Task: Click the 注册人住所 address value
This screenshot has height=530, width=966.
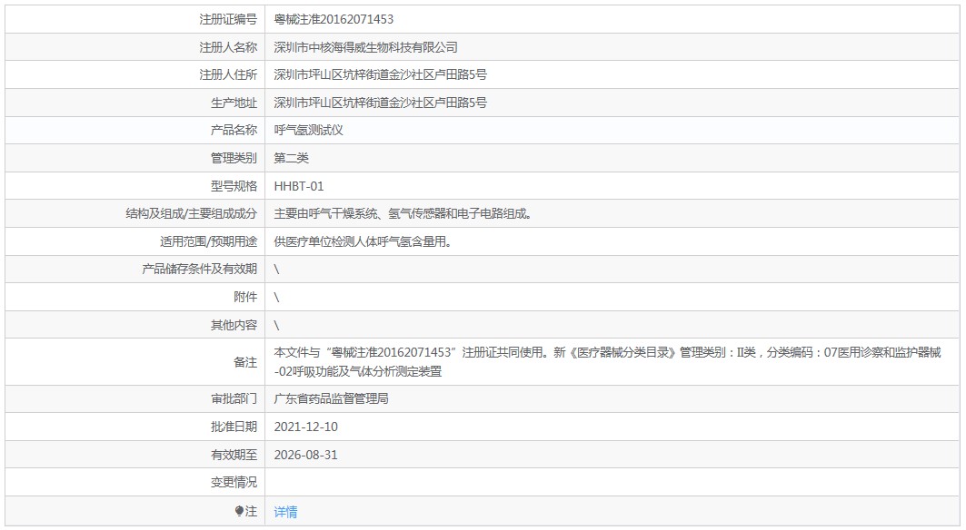Action: [380, 74]
